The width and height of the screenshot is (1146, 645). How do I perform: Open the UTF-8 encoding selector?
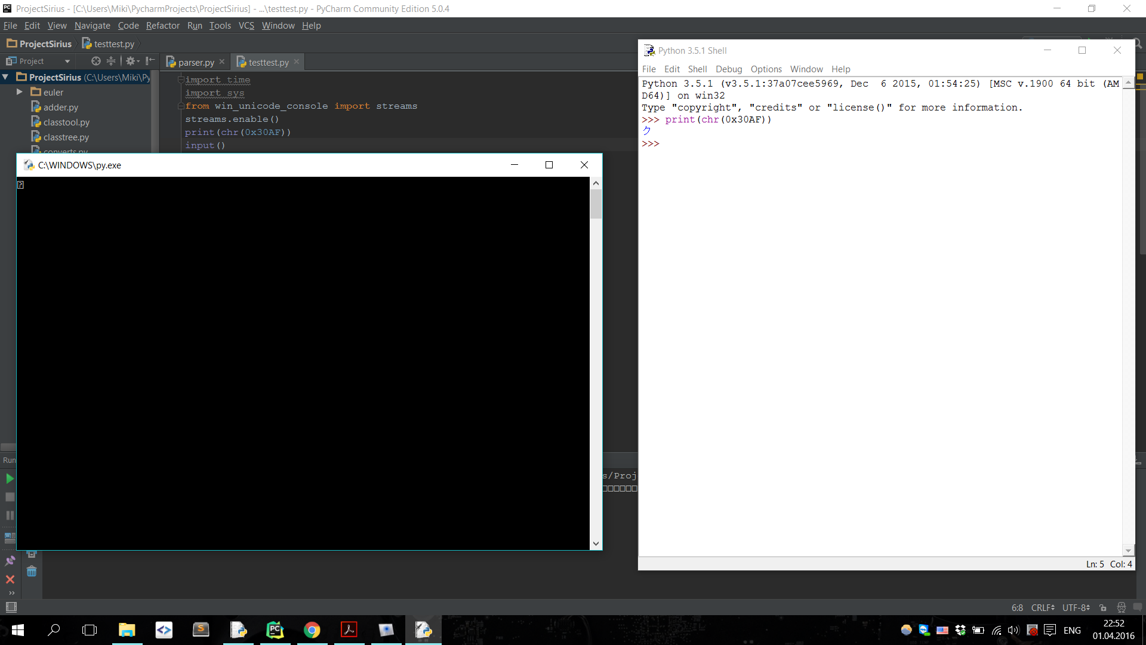pyautogui.click(x=1076, y=608)
